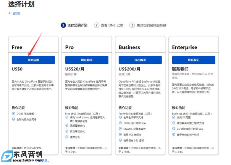The height and width of the screenshot is (165, 231).
Task: Click 优先 IP 范围 feature text
Action: (x=184, y=118)
